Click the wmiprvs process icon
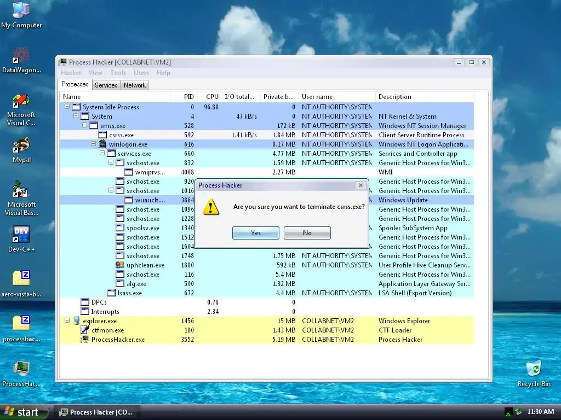 (129, 172)
